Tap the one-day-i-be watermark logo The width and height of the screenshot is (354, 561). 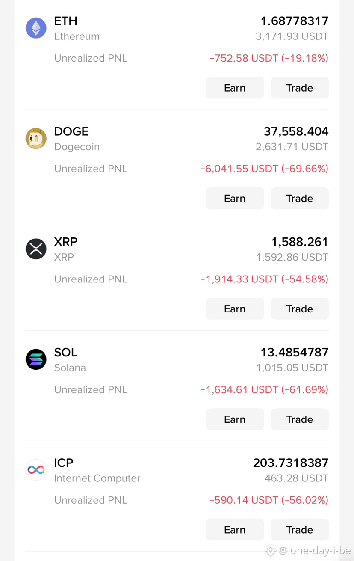click(x=270, y=550)
